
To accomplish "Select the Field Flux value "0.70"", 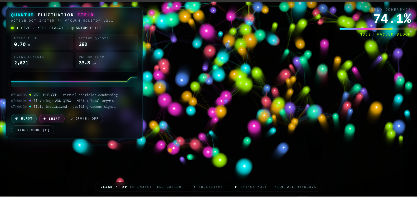I will tap(20, 44).
